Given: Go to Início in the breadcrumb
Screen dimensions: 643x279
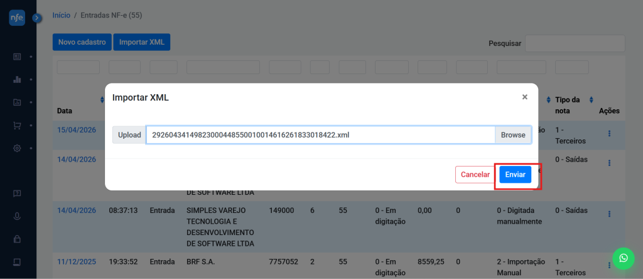Looking at the screenshot, I should tap(61, 14).
